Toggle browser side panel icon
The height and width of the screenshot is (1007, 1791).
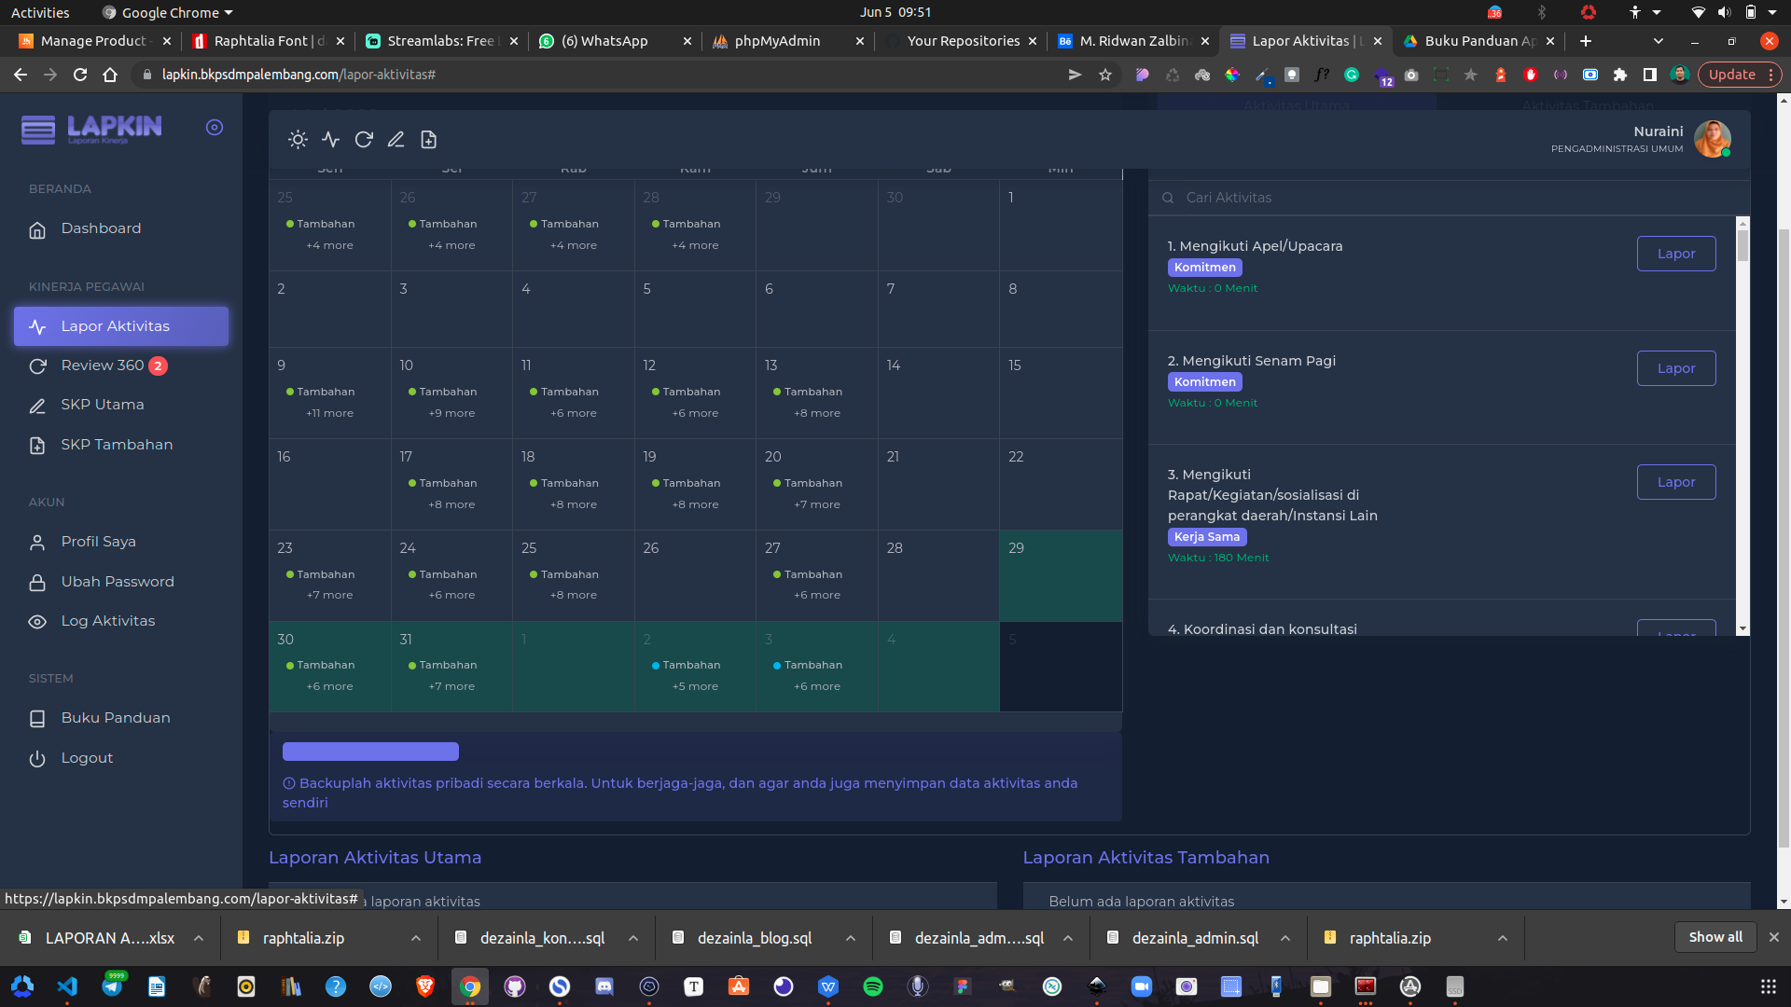[x=1649, y=75]
